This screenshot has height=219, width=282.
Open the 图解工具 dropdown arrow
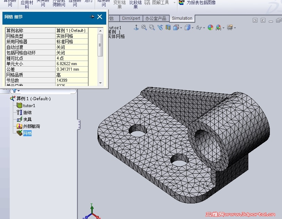pyautogui.click(x=174, y=2)
